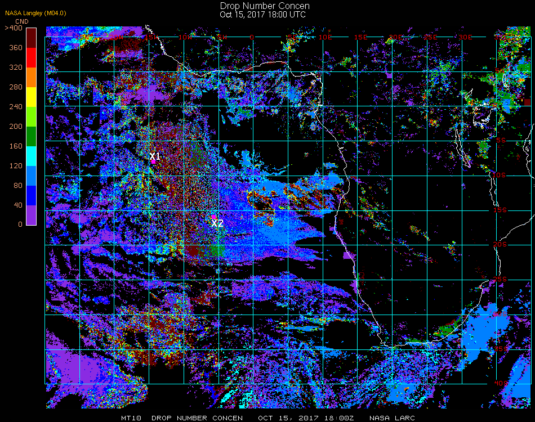Click the dark red >400 colorbar segment
535x422 pixels.
31,38
